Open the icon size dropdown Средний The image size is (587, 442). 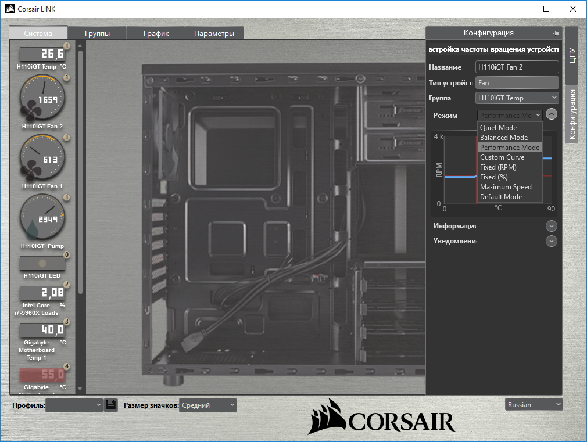(207, 405)
